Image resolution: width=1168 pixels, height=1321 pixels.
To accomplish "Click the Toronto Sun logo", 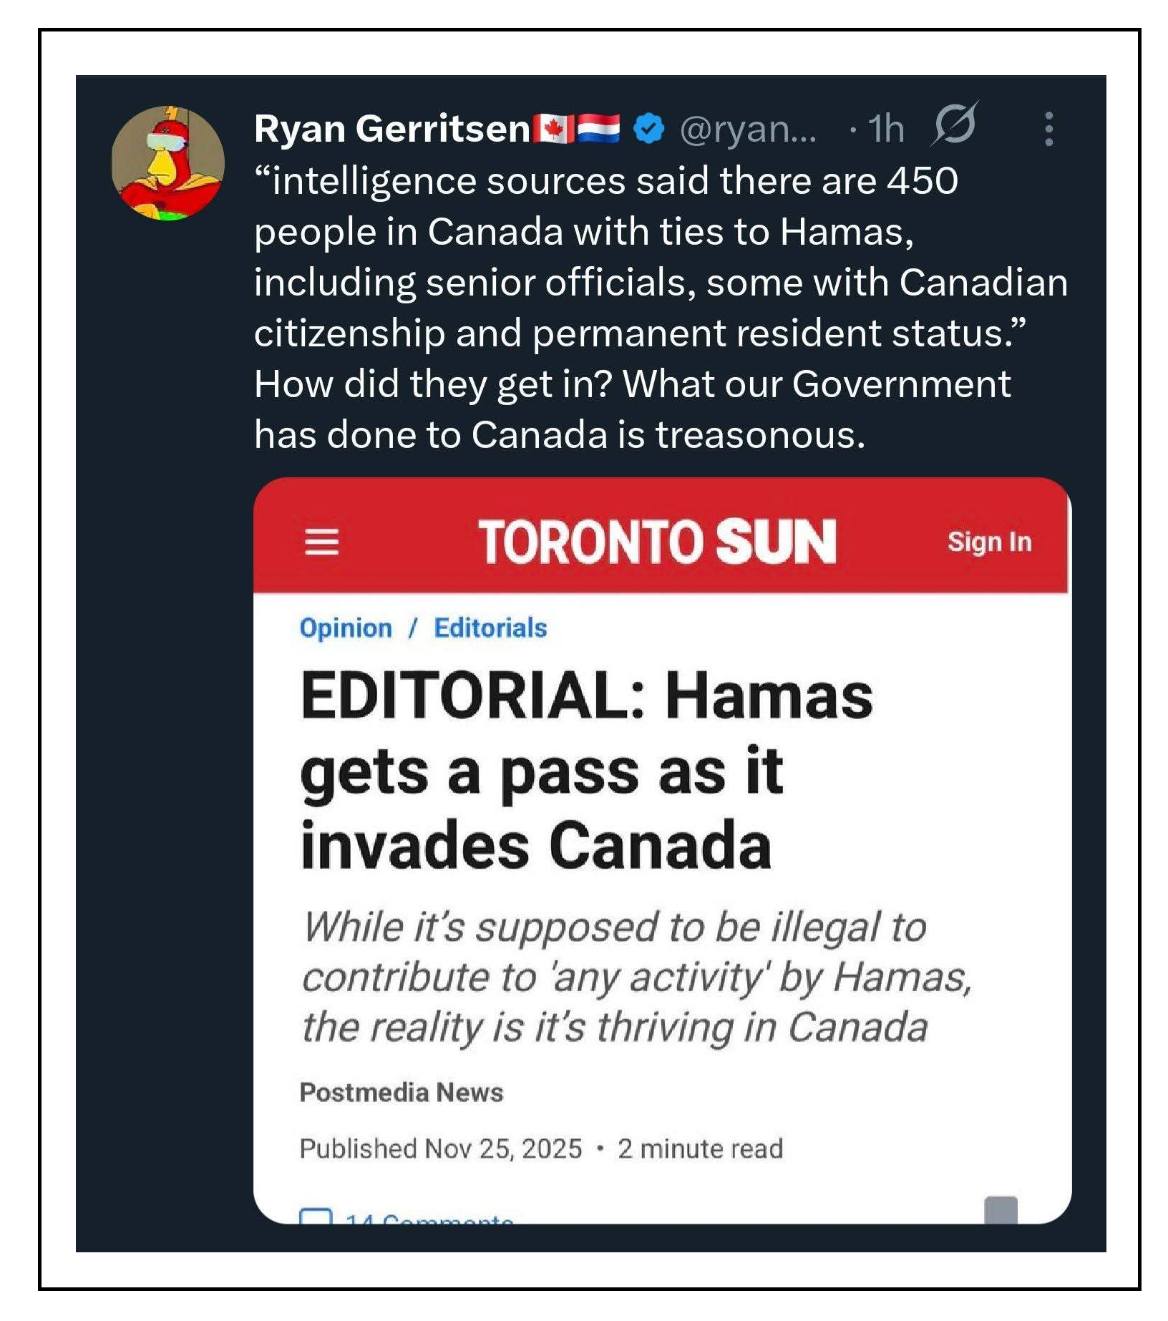I will click(657, 542).
